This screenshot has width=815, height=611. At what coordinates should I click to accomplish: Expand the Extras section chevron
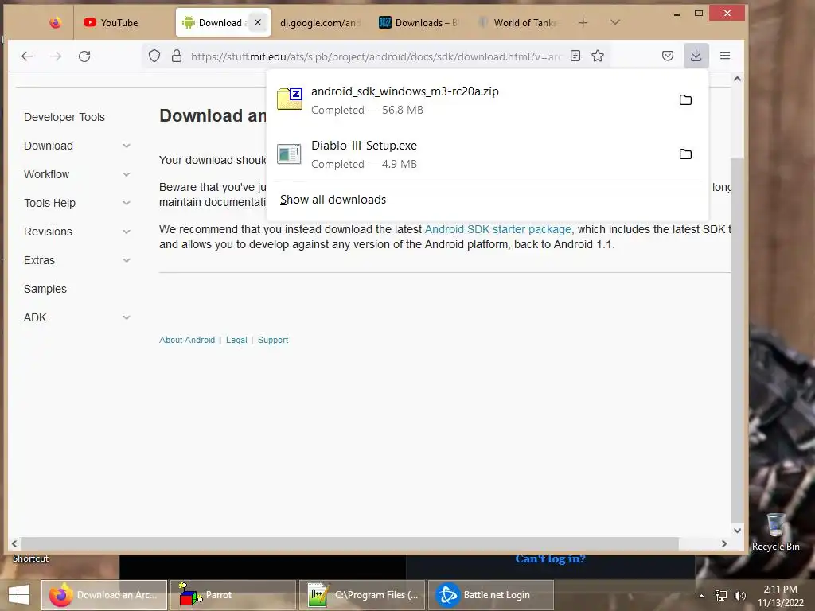[x=127, y=260]
